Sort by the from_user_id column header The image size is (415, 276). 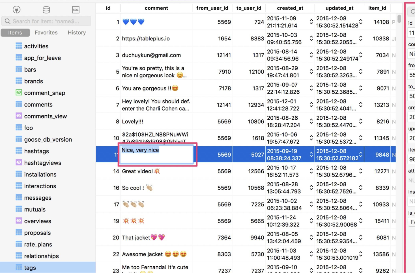(212, 8)
